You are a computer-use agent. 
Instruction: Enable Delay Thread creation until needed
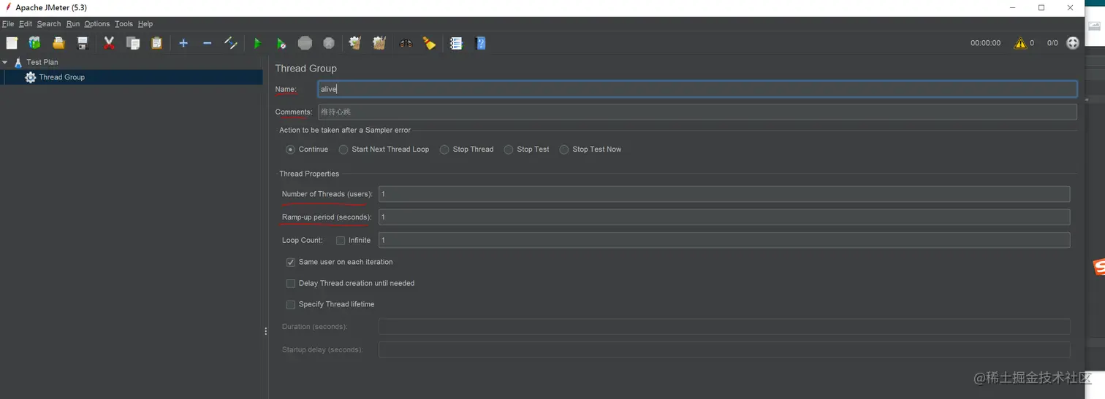pyautogui.click(x=291, y=283)
